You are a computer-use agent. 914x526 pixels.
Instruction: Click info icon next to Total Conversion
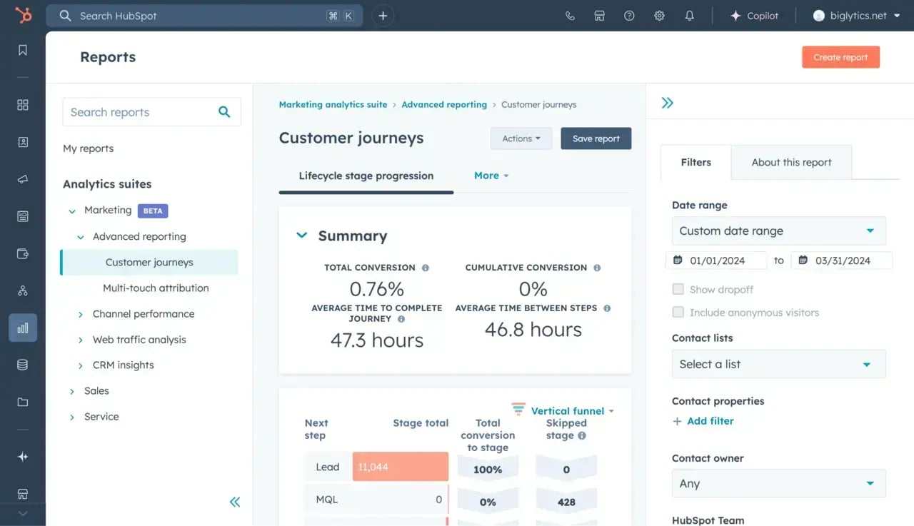426,268
